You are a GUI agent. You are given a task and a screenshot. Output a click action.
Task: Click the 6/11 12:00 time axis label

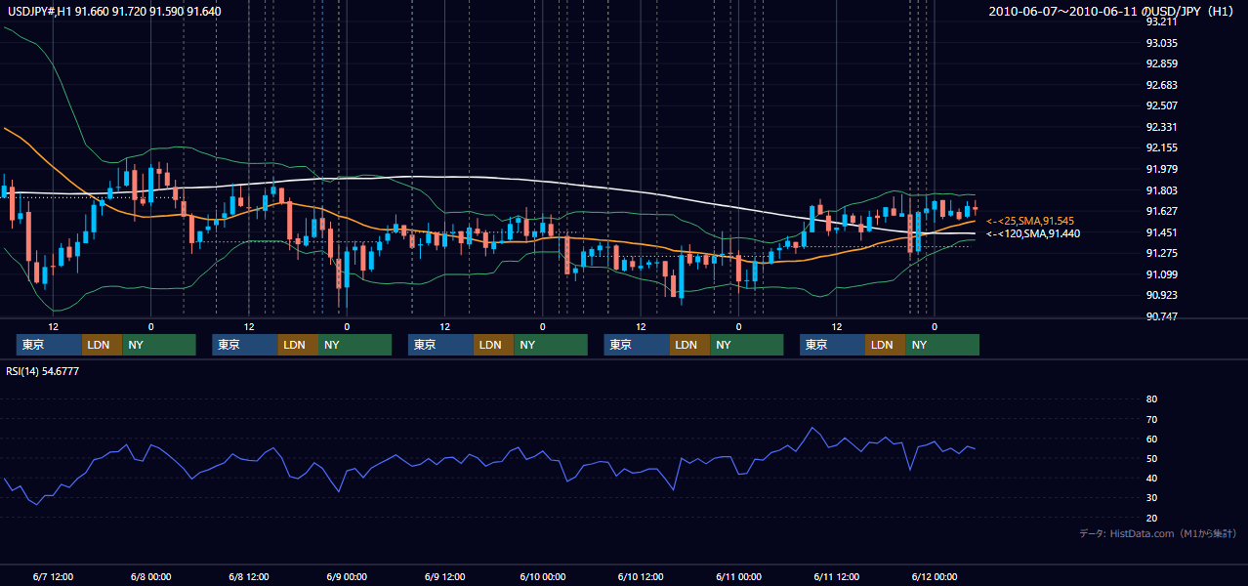click(x=836, y=576)
